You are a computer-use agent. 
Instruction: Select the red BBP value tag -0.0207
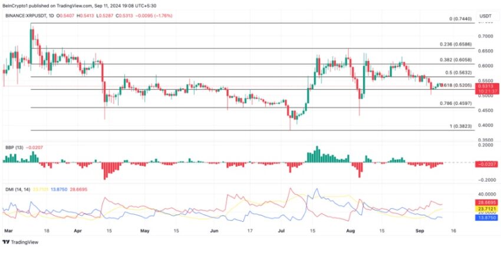coord(487,164)
